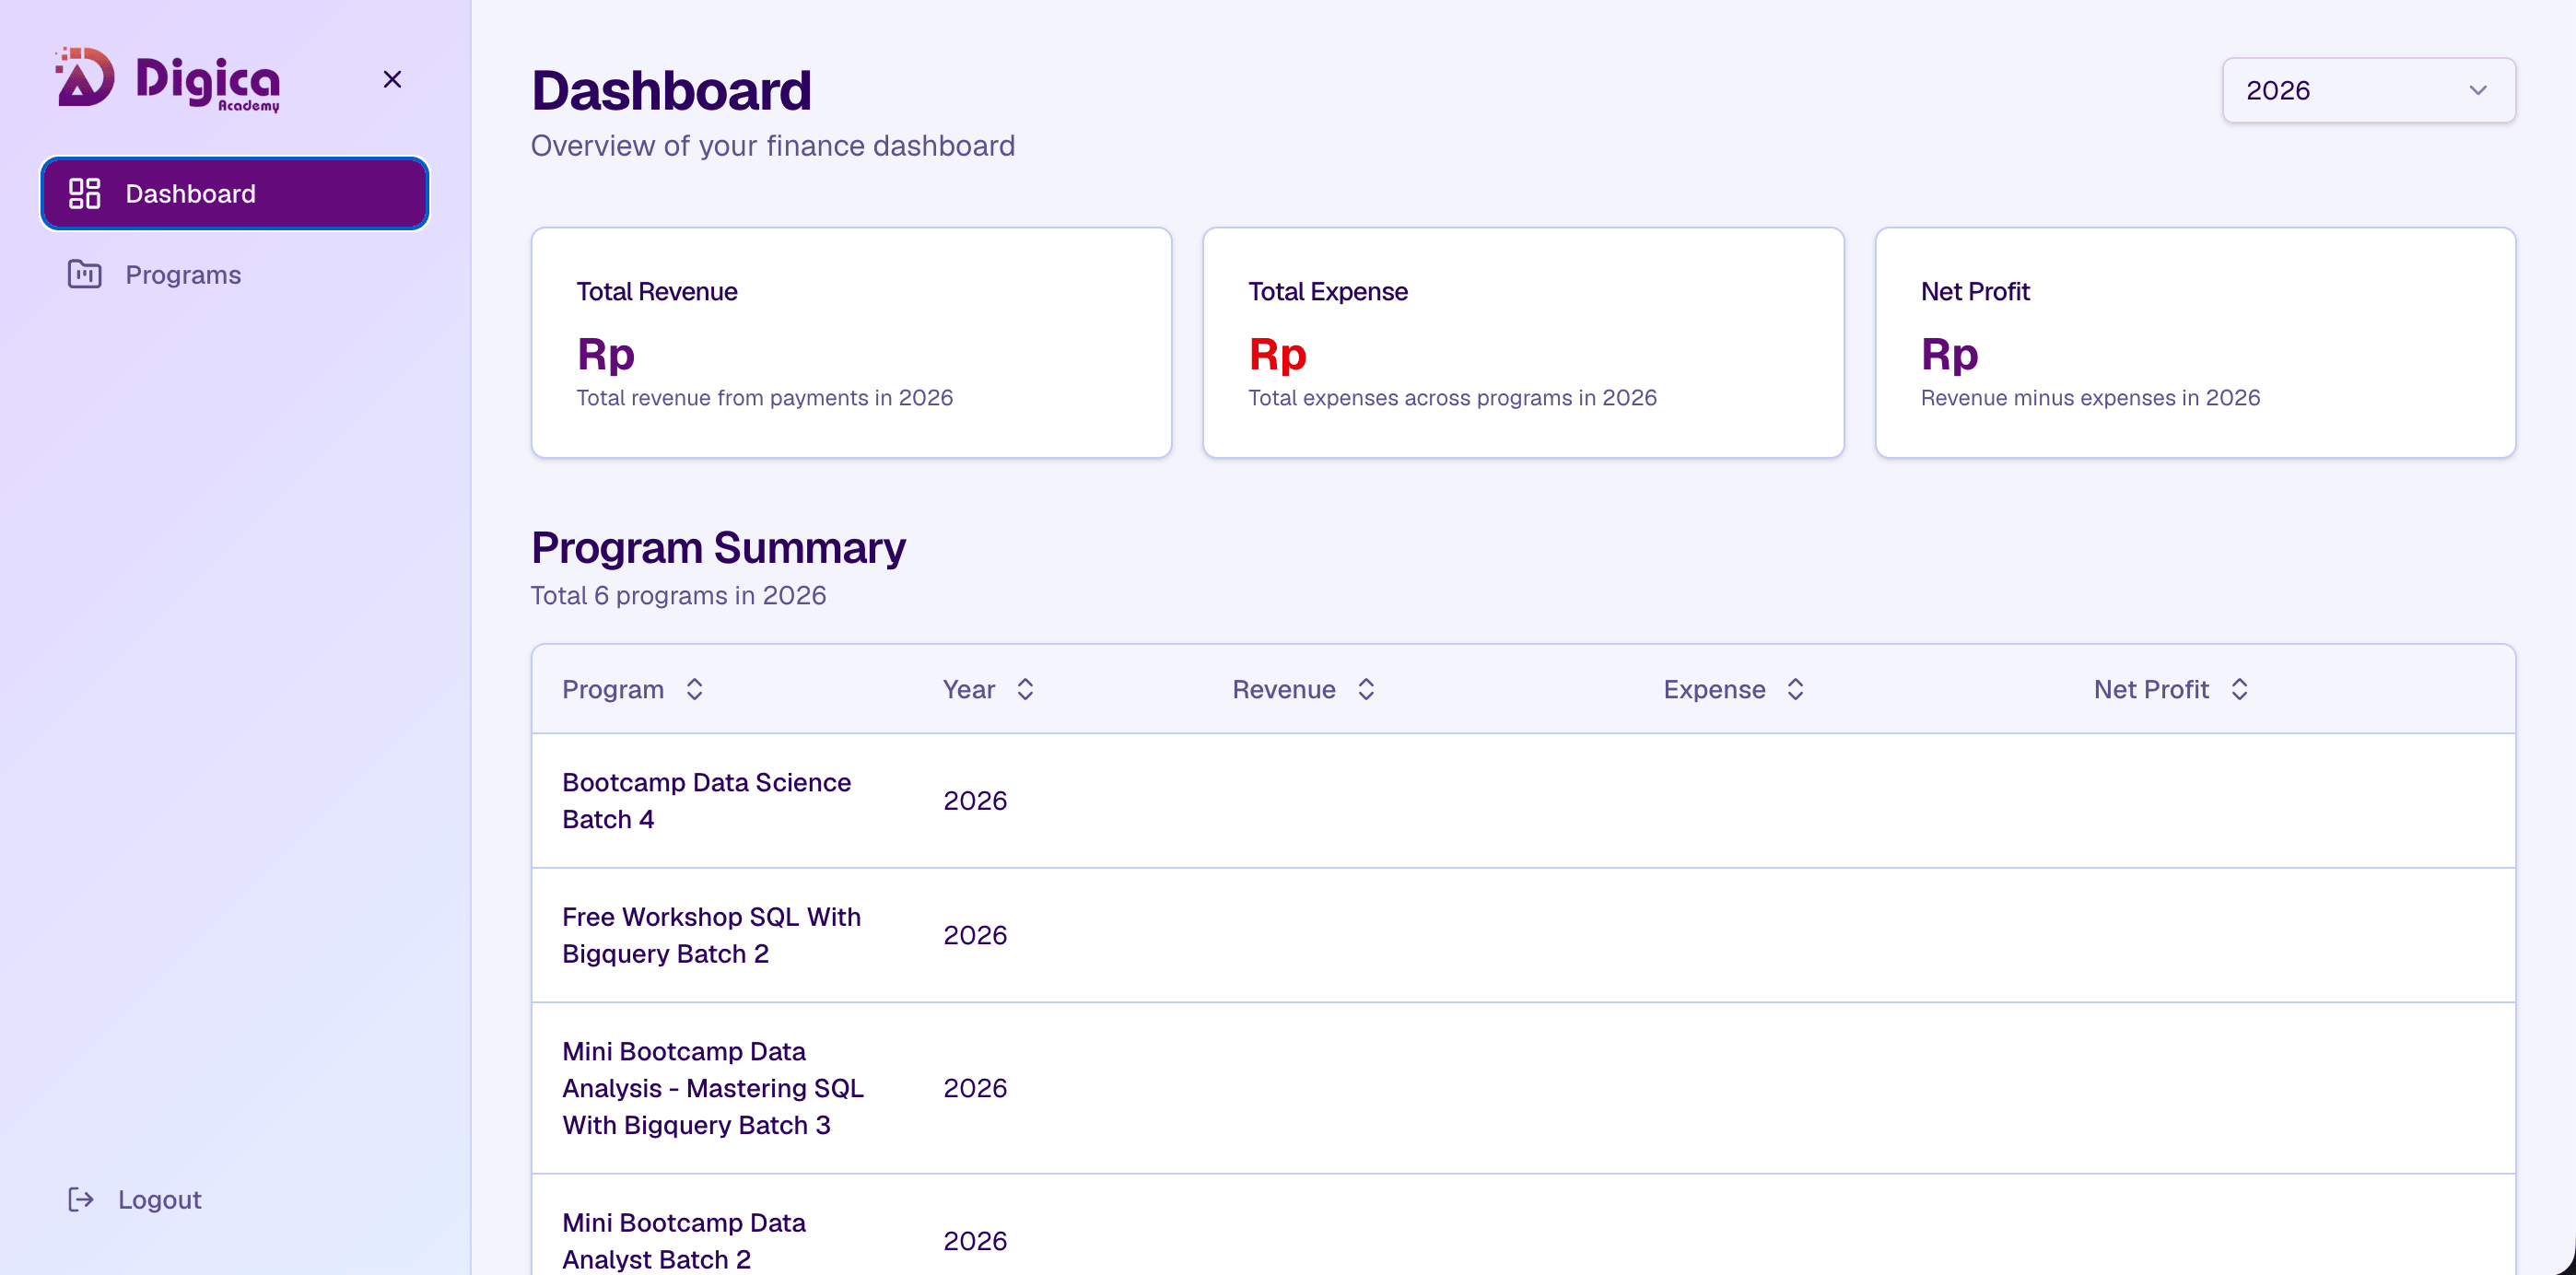Click 'Mini Bootcamp Data Analysis - Mastering SQL' row
This screenshot has width=2576, height=1275.
[1523, 1088]
